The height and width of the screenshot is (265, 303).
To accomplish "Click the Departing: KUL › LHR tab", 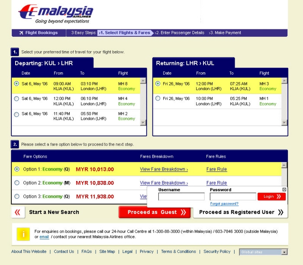I will (x=52, y=63).
